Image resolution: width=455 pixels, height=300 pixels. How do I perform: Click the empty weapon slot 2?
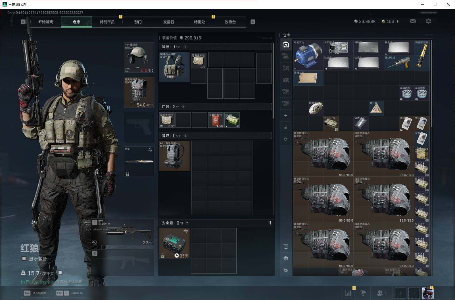(x=123, y=262)
